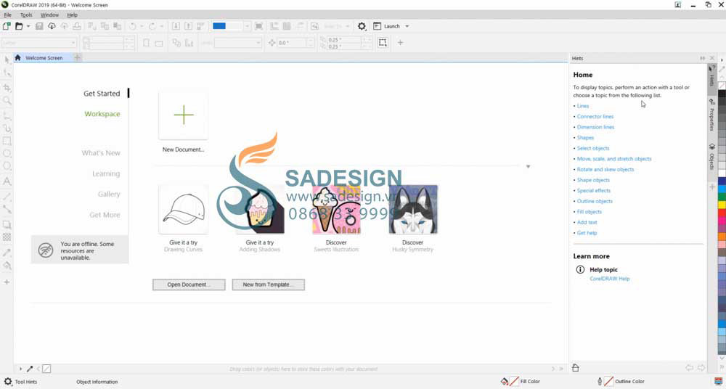Screen dimensions: 726x389
Task: Click the Open folder icon in toolbar
Action: [19, 26]
